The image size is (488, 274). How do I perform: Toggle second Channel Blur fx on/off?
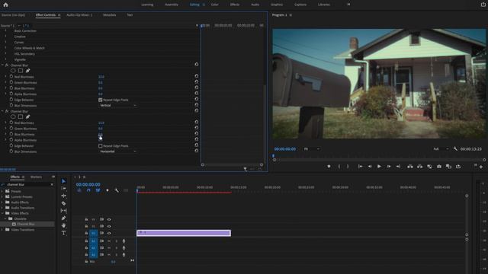point(7,111)
